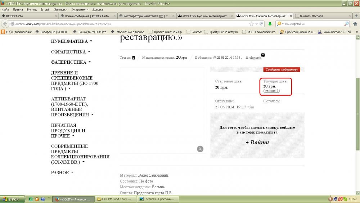Open the (ставок: 1) bids link
This screenshot has height=203, width=360.
271,91
